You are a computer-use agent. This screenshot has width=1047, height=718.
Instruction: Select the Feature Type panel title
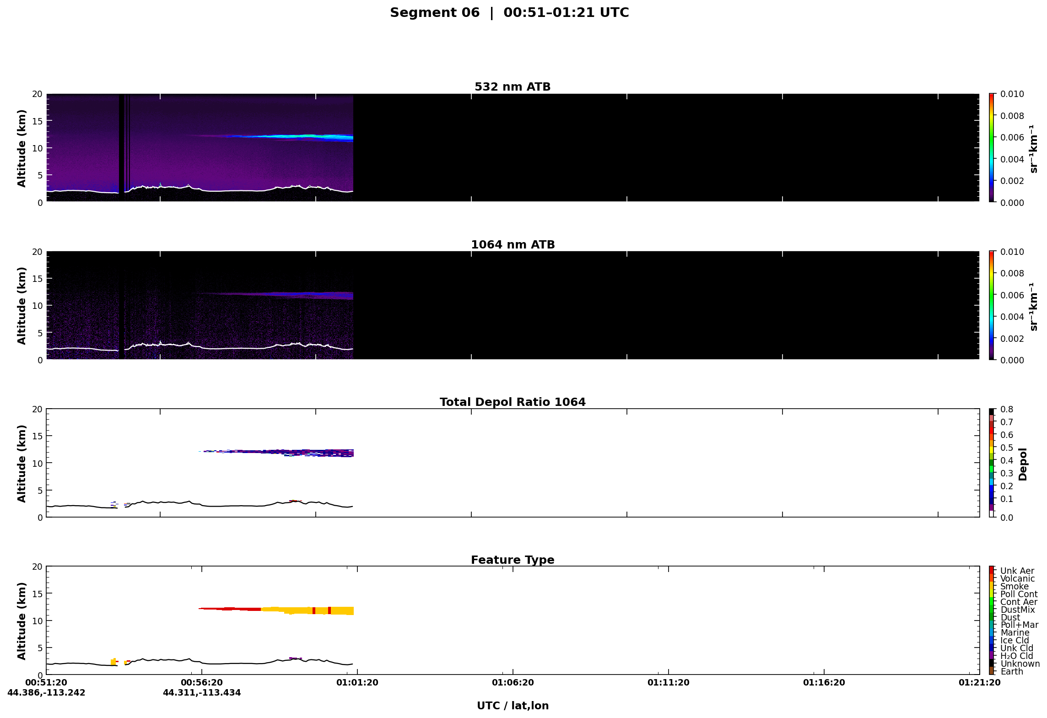(513, 560)
